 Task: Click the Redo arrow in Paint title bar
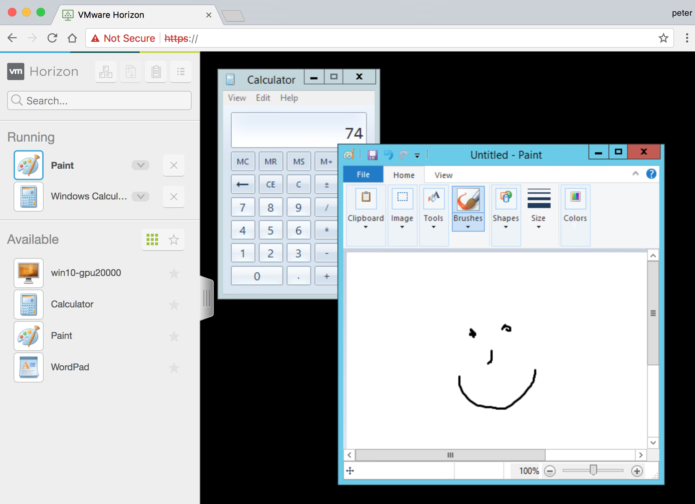tap(404, 155)
